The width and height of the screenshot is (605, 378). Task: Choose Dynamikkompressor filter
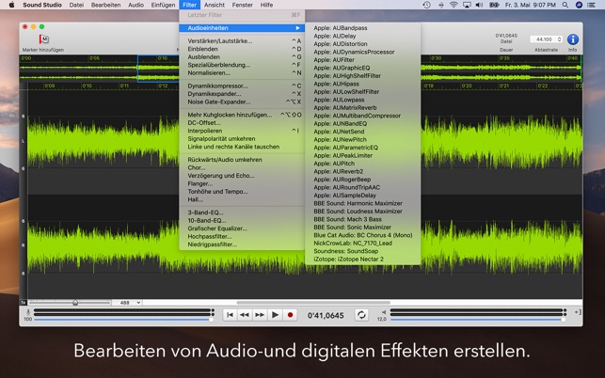242,86
